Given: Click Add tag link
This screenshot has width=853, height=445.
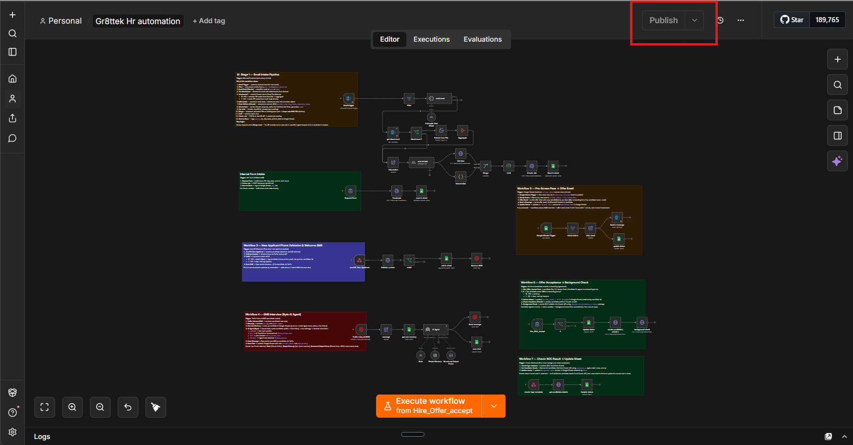Looking at the screenshot, I should (x=209, y=21).
